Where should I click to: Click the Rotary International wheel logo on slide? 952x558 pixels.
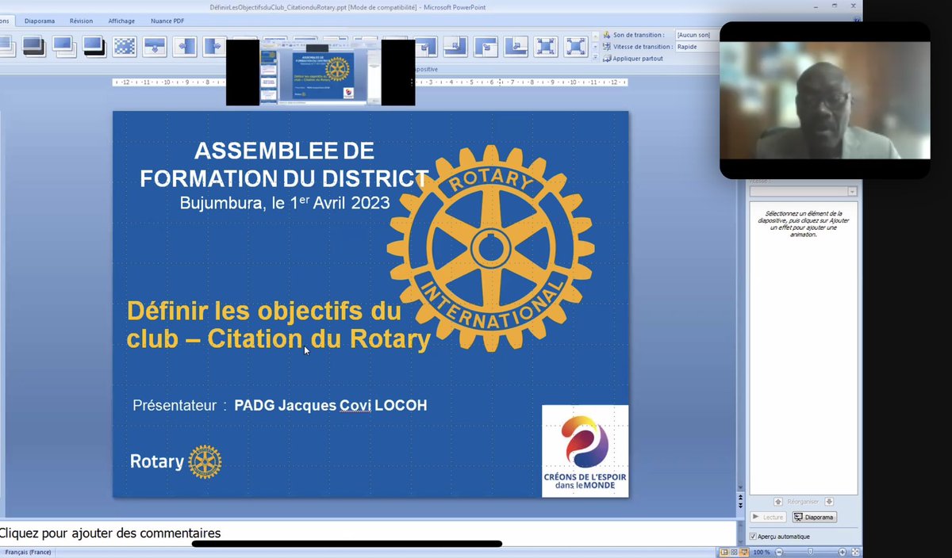[491, 248]
